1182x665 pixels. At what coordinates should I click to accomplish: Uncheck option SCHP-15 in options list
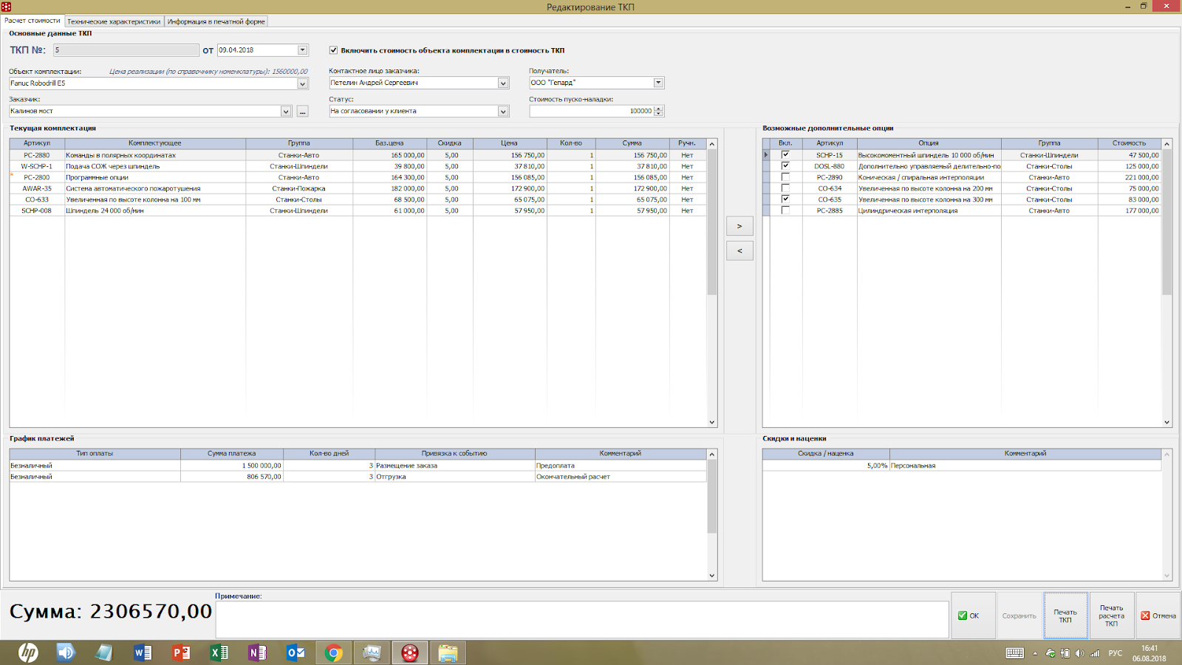point(785,155)
